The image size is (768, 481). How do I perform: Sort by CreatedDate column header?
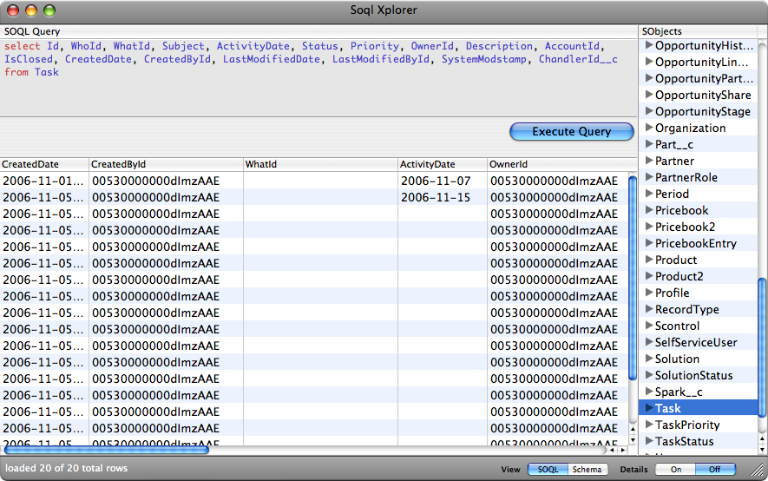[x=44, y=164]
